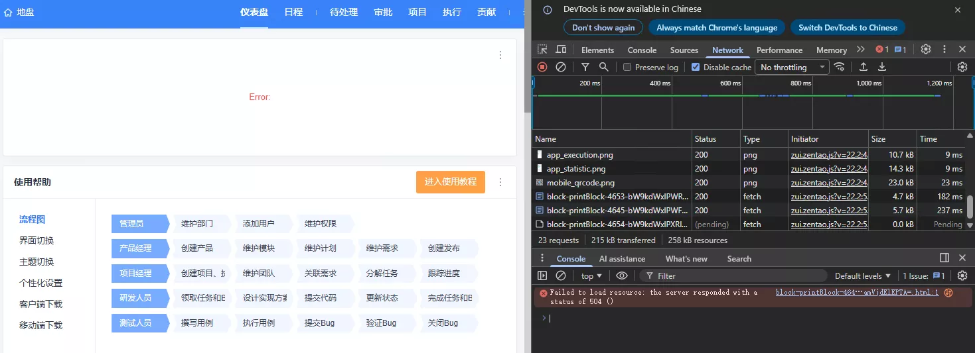The image size is (975, 353).
Task: Click the export HAR download icon
Action: tap(882, 67)
